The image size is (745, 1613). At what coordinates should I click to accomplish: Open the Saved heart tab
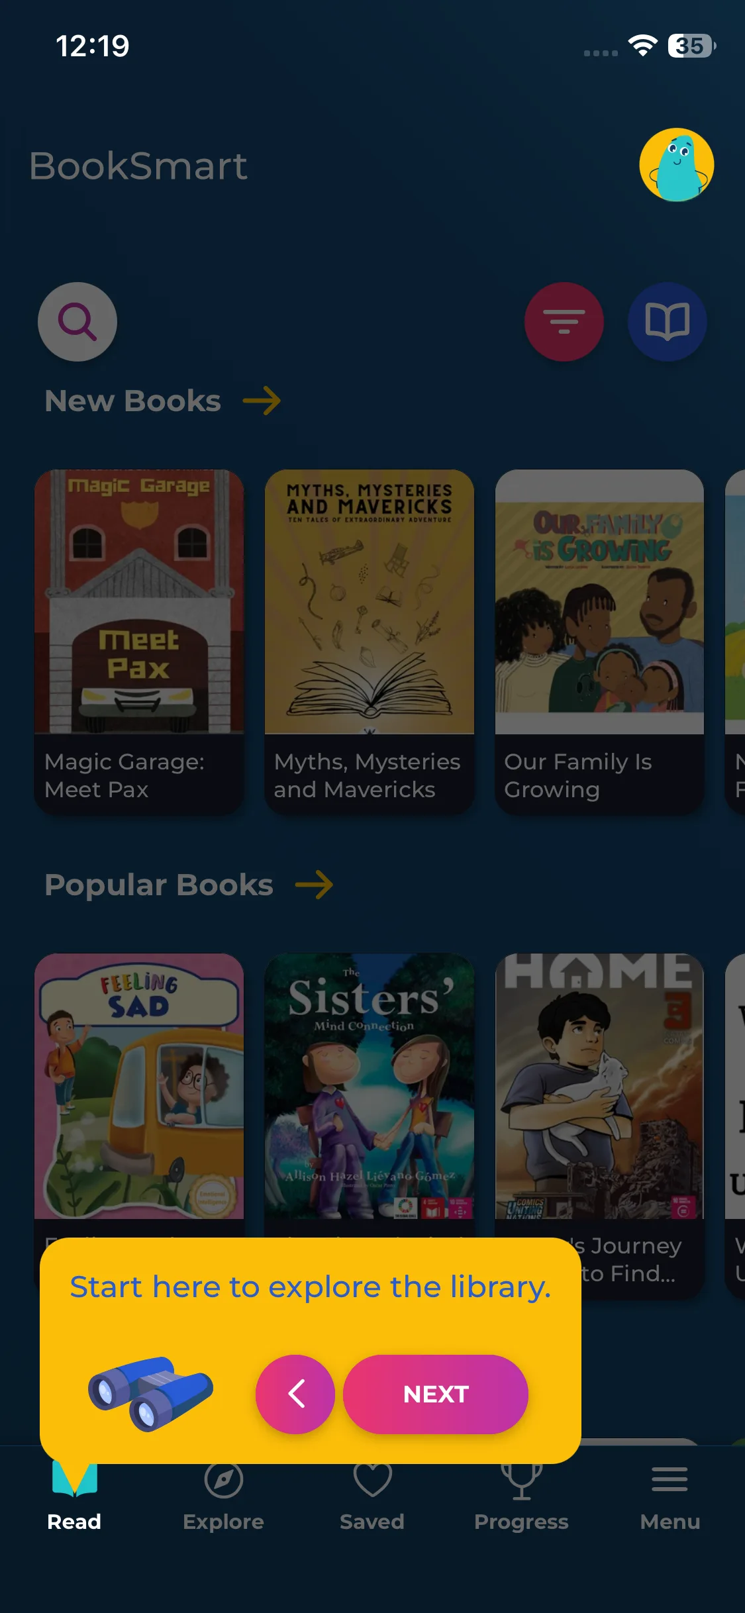(372, 1480)
